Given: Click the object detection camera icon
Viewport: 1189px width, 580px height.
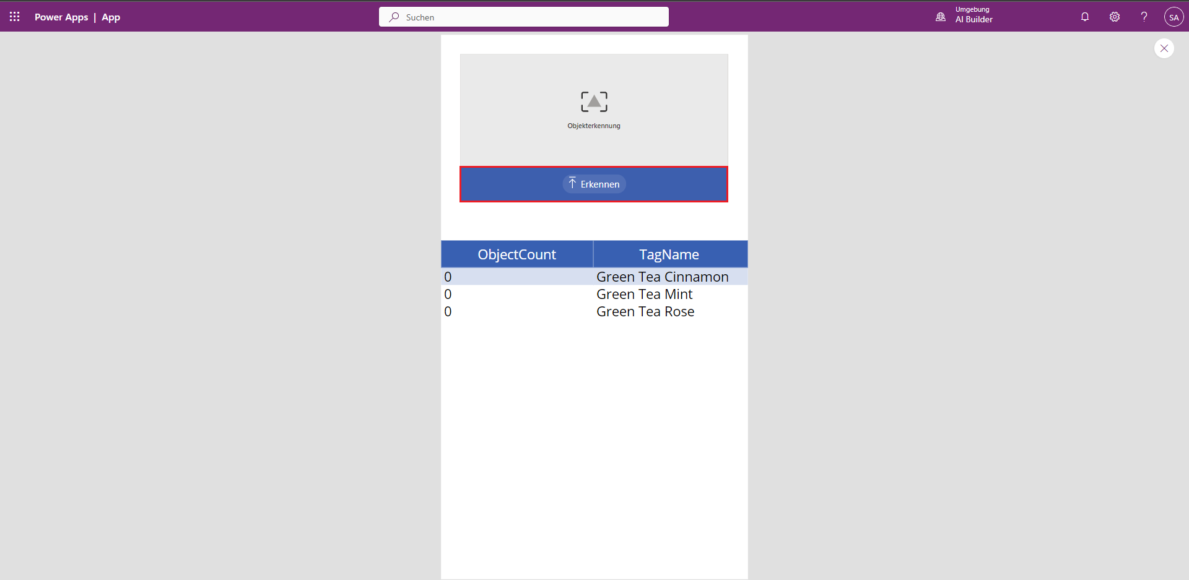Looking at the screenshot, I should pos(594,102).
